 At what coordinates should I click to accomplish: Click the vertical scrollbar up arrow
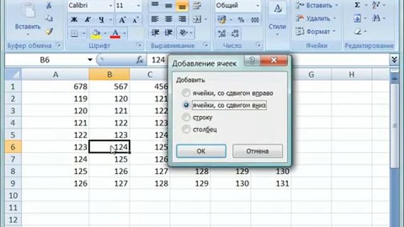394,78
